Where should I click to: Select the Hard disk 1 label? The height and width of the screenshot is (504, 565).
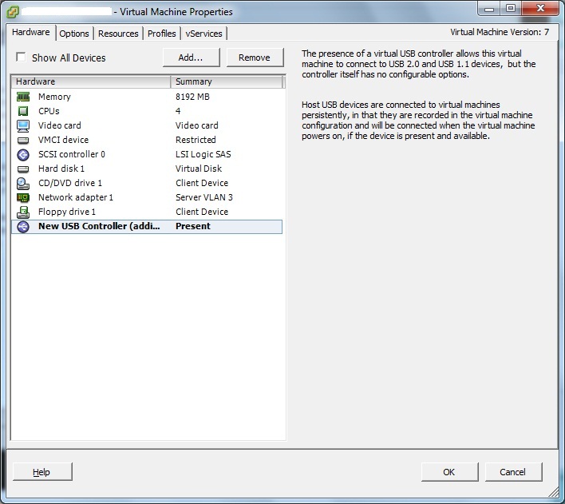pos(61,169)
